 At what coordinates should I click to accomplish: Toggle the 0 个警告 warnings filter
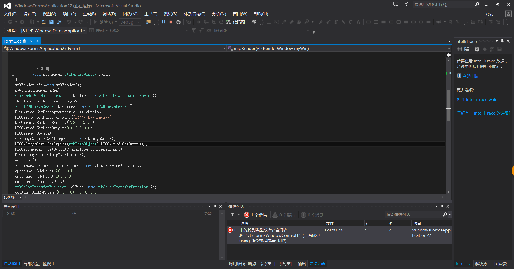coord(284,215)
